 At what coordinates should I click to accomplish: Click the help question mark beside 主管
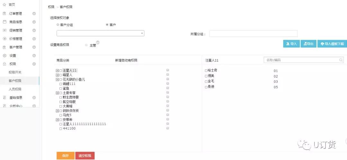tap(98, 42)
